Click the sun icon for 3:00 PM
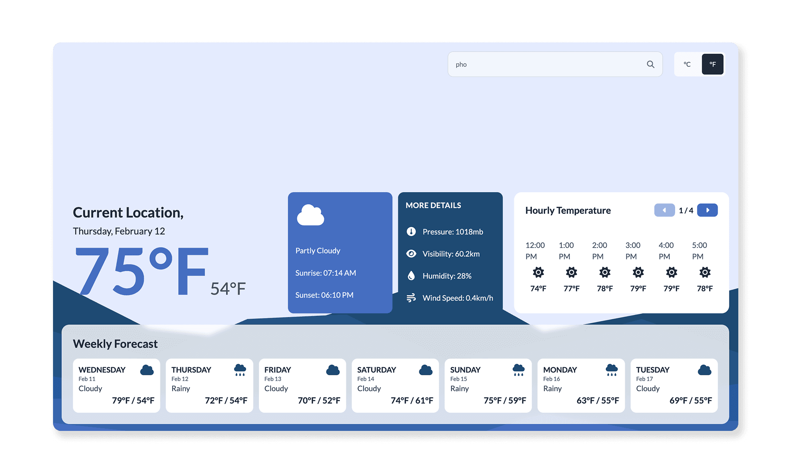Image resolution: width=790 pixels, height=472 pixels. 638,272
